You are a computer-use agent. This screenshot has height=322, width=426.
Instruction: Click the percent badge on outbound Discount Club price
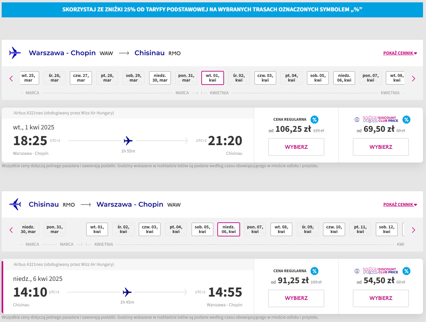(x=406, y=120)
